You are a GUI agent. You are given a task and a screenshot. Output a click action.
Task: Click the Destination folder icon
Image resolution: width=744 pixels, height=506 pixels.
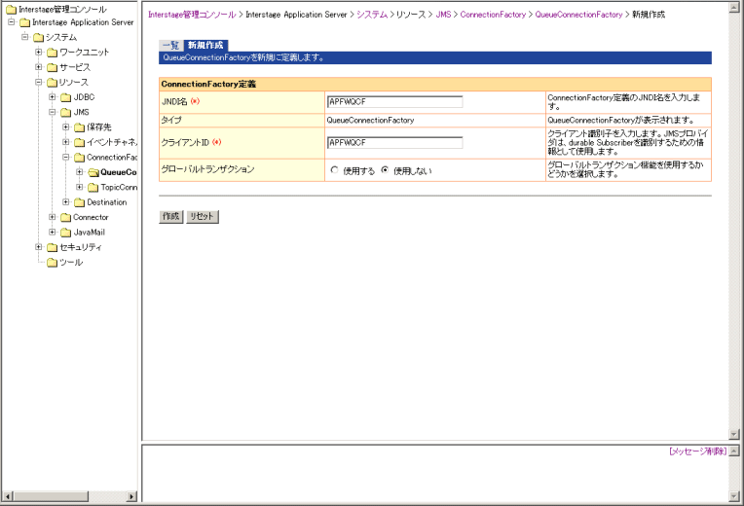pyautogui.click(x=80, y=202)
